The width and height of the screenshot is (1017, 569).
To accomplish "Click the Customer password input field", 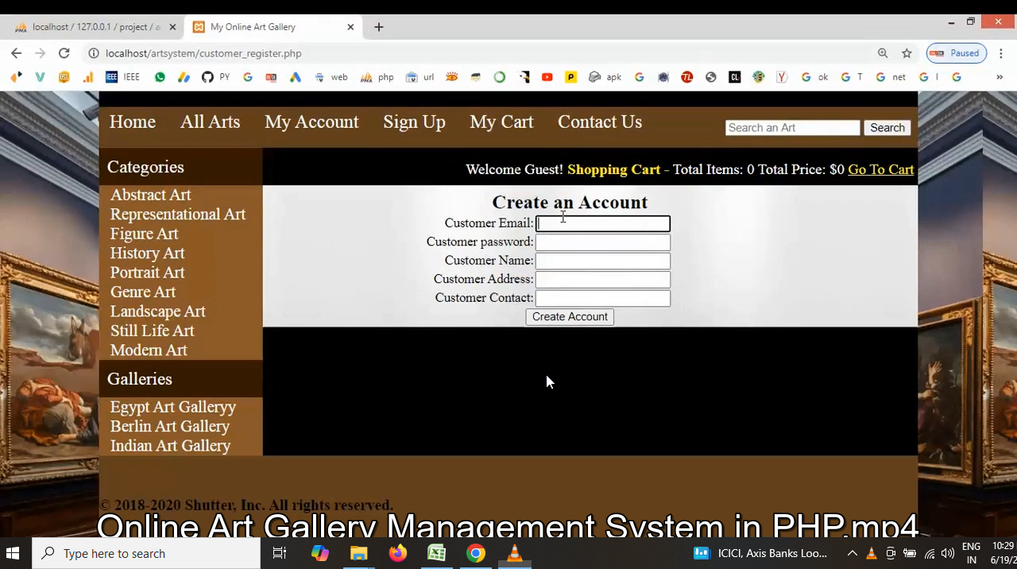I will coord(602,242).
